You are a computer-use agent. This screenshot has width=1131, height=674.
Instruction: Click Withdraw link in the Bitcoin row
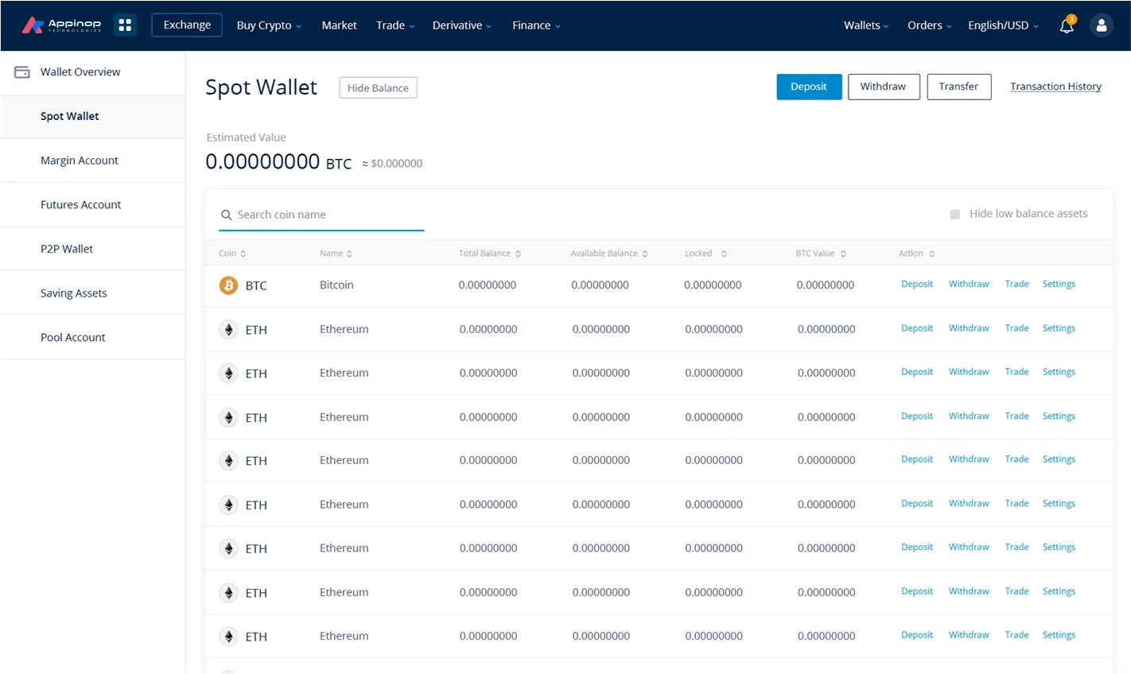(x=969, y=284)
